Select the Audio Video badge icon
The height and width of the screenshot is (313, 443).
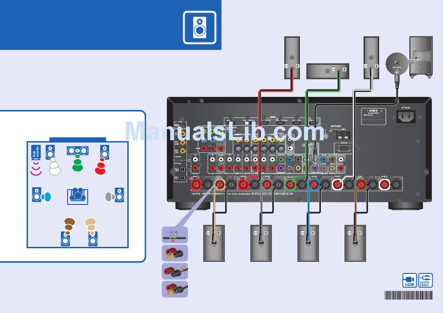[425, 280]
